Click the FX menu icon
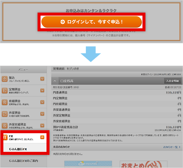Image resolution: width=183 pixels, height=168 pixels. (5, 137)
